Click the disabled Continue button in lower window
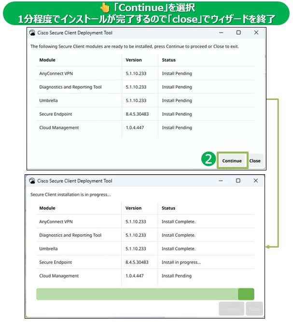 click(x=232, y=308)
